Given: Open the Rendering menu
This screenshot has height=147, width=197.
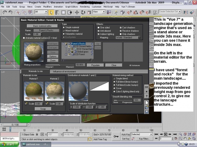Looking at the screenshot, I should 85,7.
